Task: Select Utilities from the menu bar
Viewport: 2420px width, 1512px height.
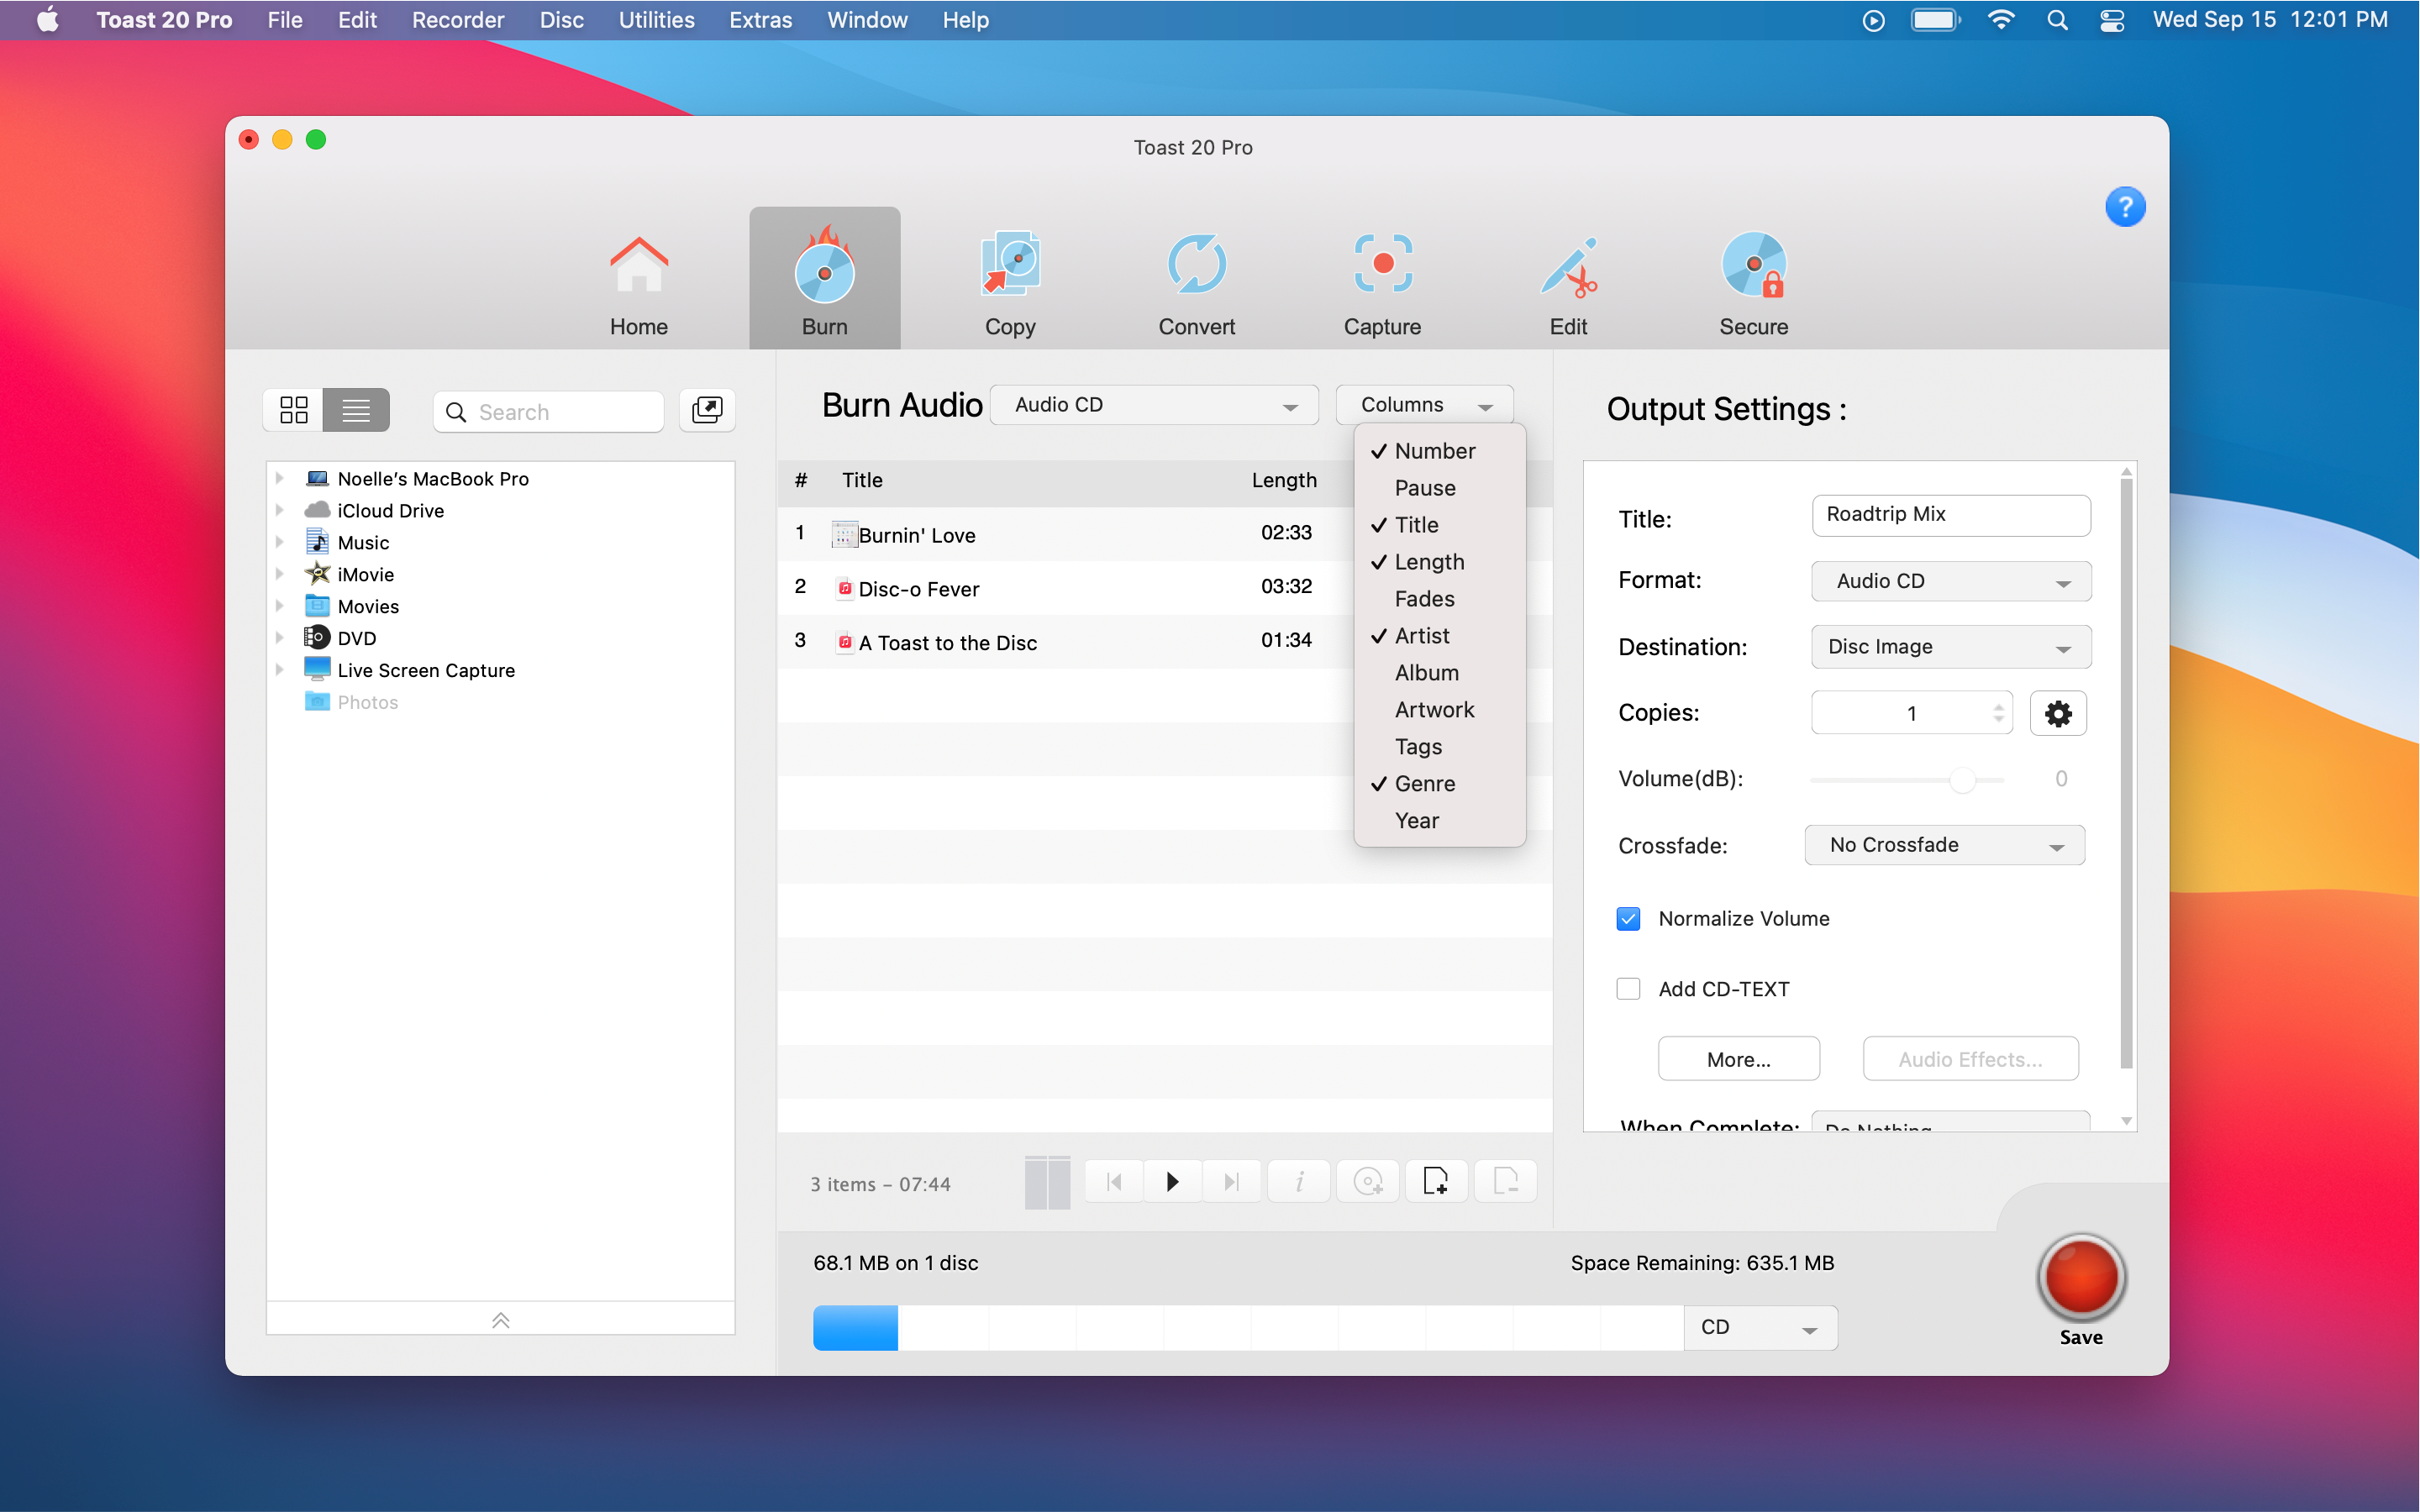Action: tap(654, 19)
